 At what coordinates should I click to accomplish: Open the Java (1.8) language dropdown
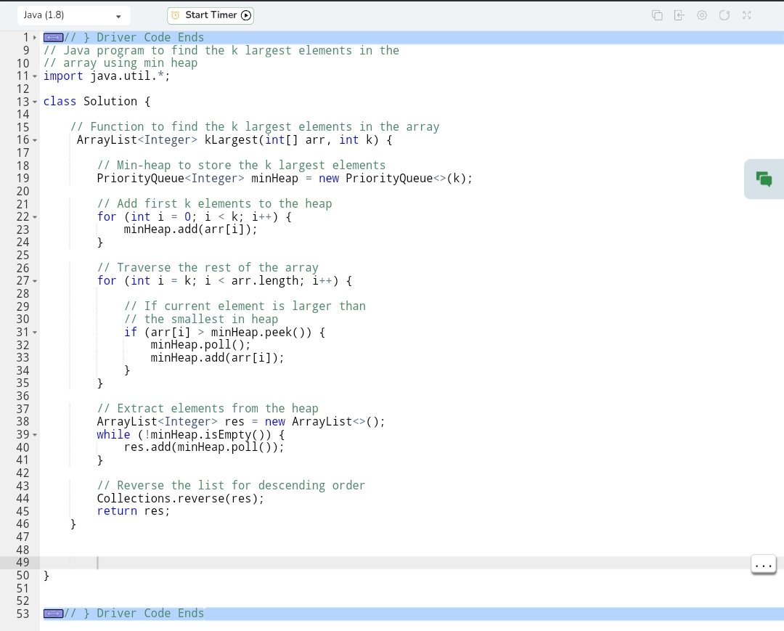(x=73, y=15)
